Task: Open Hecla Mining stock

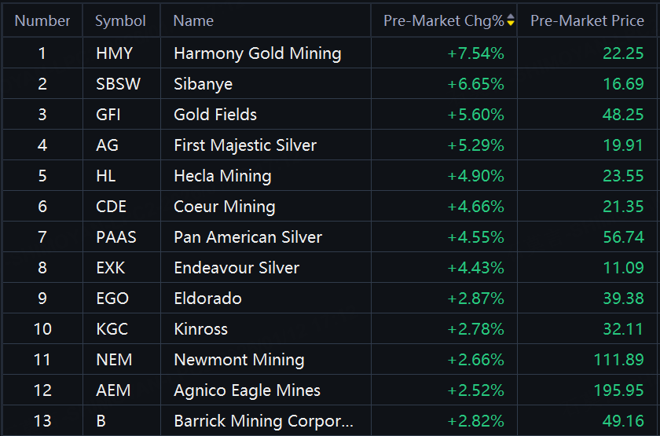Action: coord(222,176)
